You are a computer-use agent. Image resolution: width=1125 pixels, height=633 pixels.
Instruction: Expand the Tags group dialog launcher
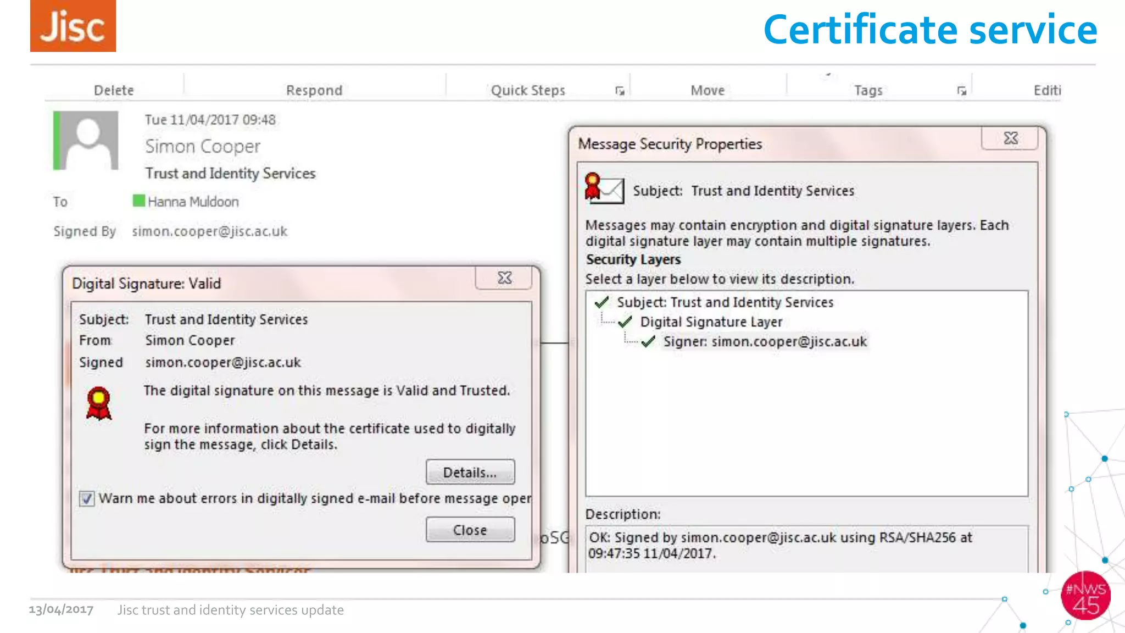[x=961, y=91]
